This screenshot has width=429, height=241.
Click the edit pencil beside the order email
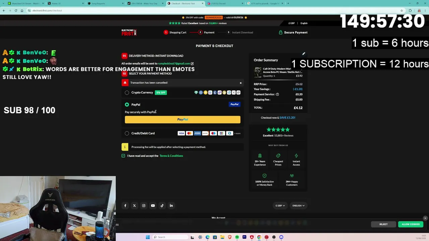[x=192, y=63]
